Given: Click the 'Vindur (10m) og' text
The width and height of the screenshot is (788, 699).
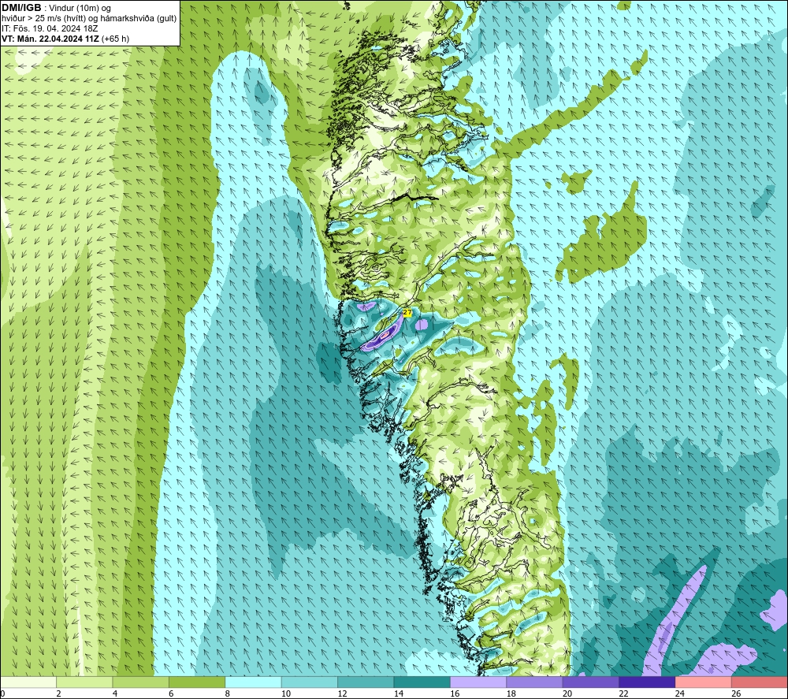Looking at the screenshot, I should 80,9.
